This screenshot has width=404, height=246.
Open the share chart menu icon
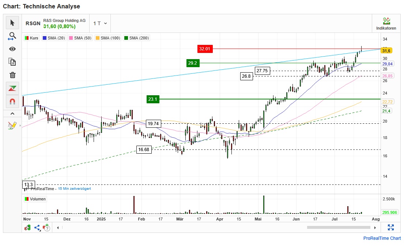pyautogui.click(x=38, y=227)
